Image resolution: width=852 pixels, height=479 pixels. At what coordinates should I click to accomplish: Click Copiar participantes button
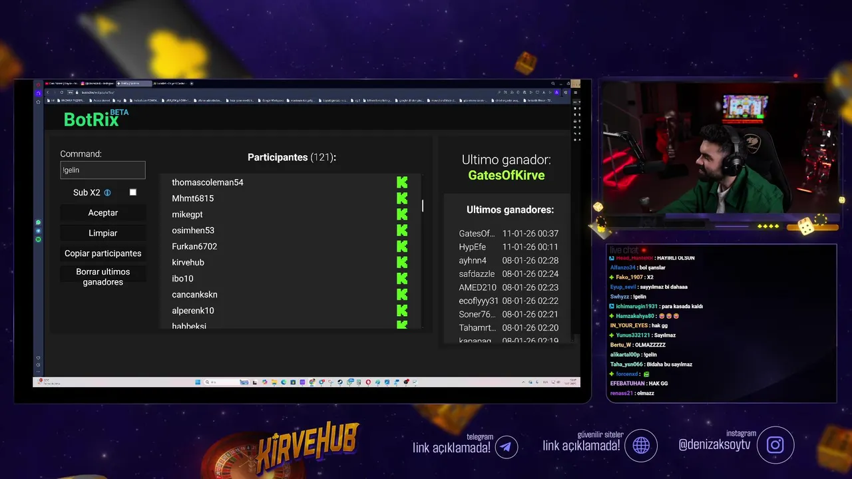[103, 253]
